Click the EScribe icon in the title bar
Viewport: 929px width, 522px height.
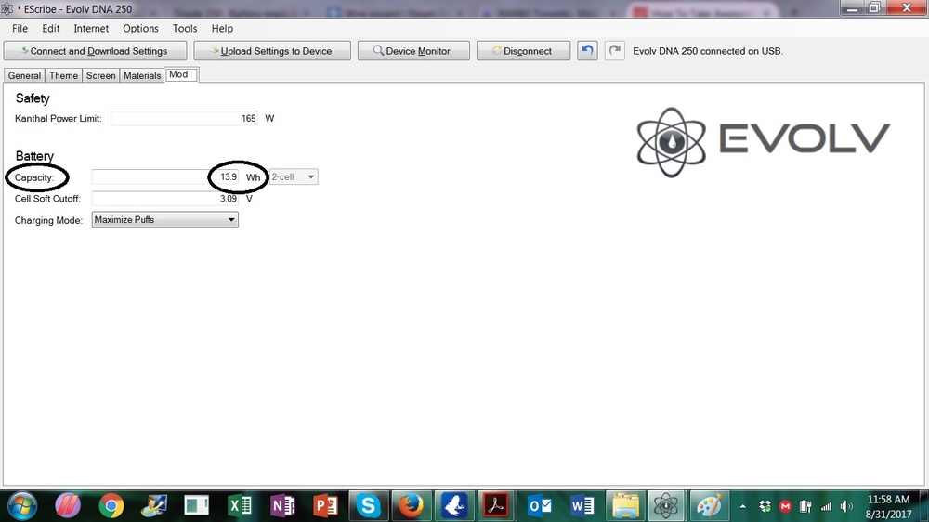(x=7, y=9)
